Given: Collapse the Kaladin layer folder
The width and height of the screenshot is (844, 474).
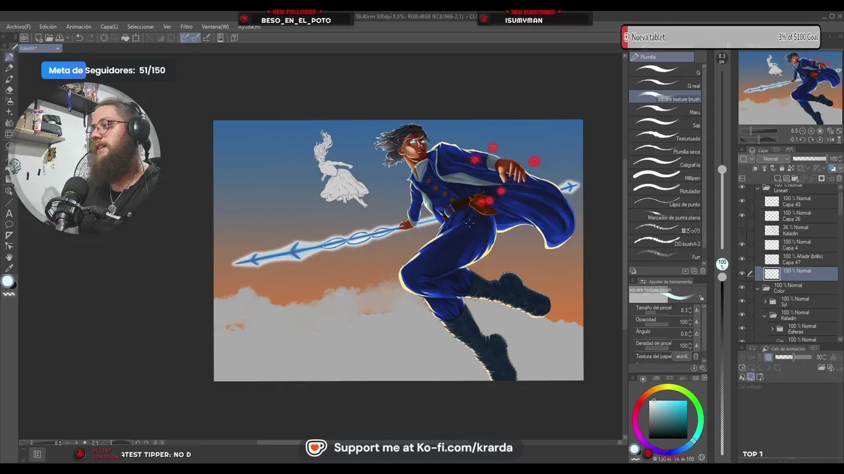Looking at the screenshot, I should 764,316.
